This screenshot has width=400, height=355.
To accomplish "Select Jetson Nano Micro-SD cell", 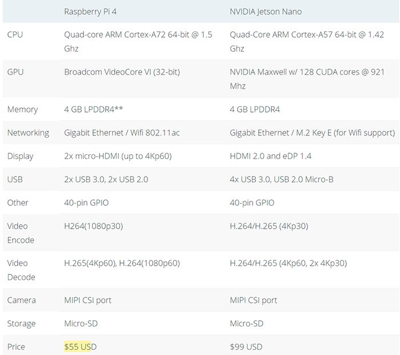I will pos(246,324).
